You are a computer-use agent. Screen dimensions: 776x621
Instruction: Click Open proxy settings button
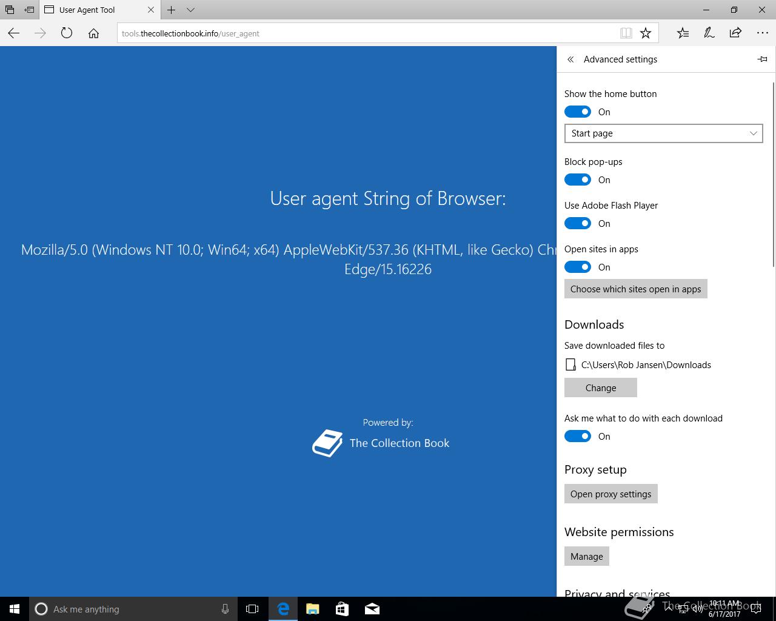click(x=610, y=494)
